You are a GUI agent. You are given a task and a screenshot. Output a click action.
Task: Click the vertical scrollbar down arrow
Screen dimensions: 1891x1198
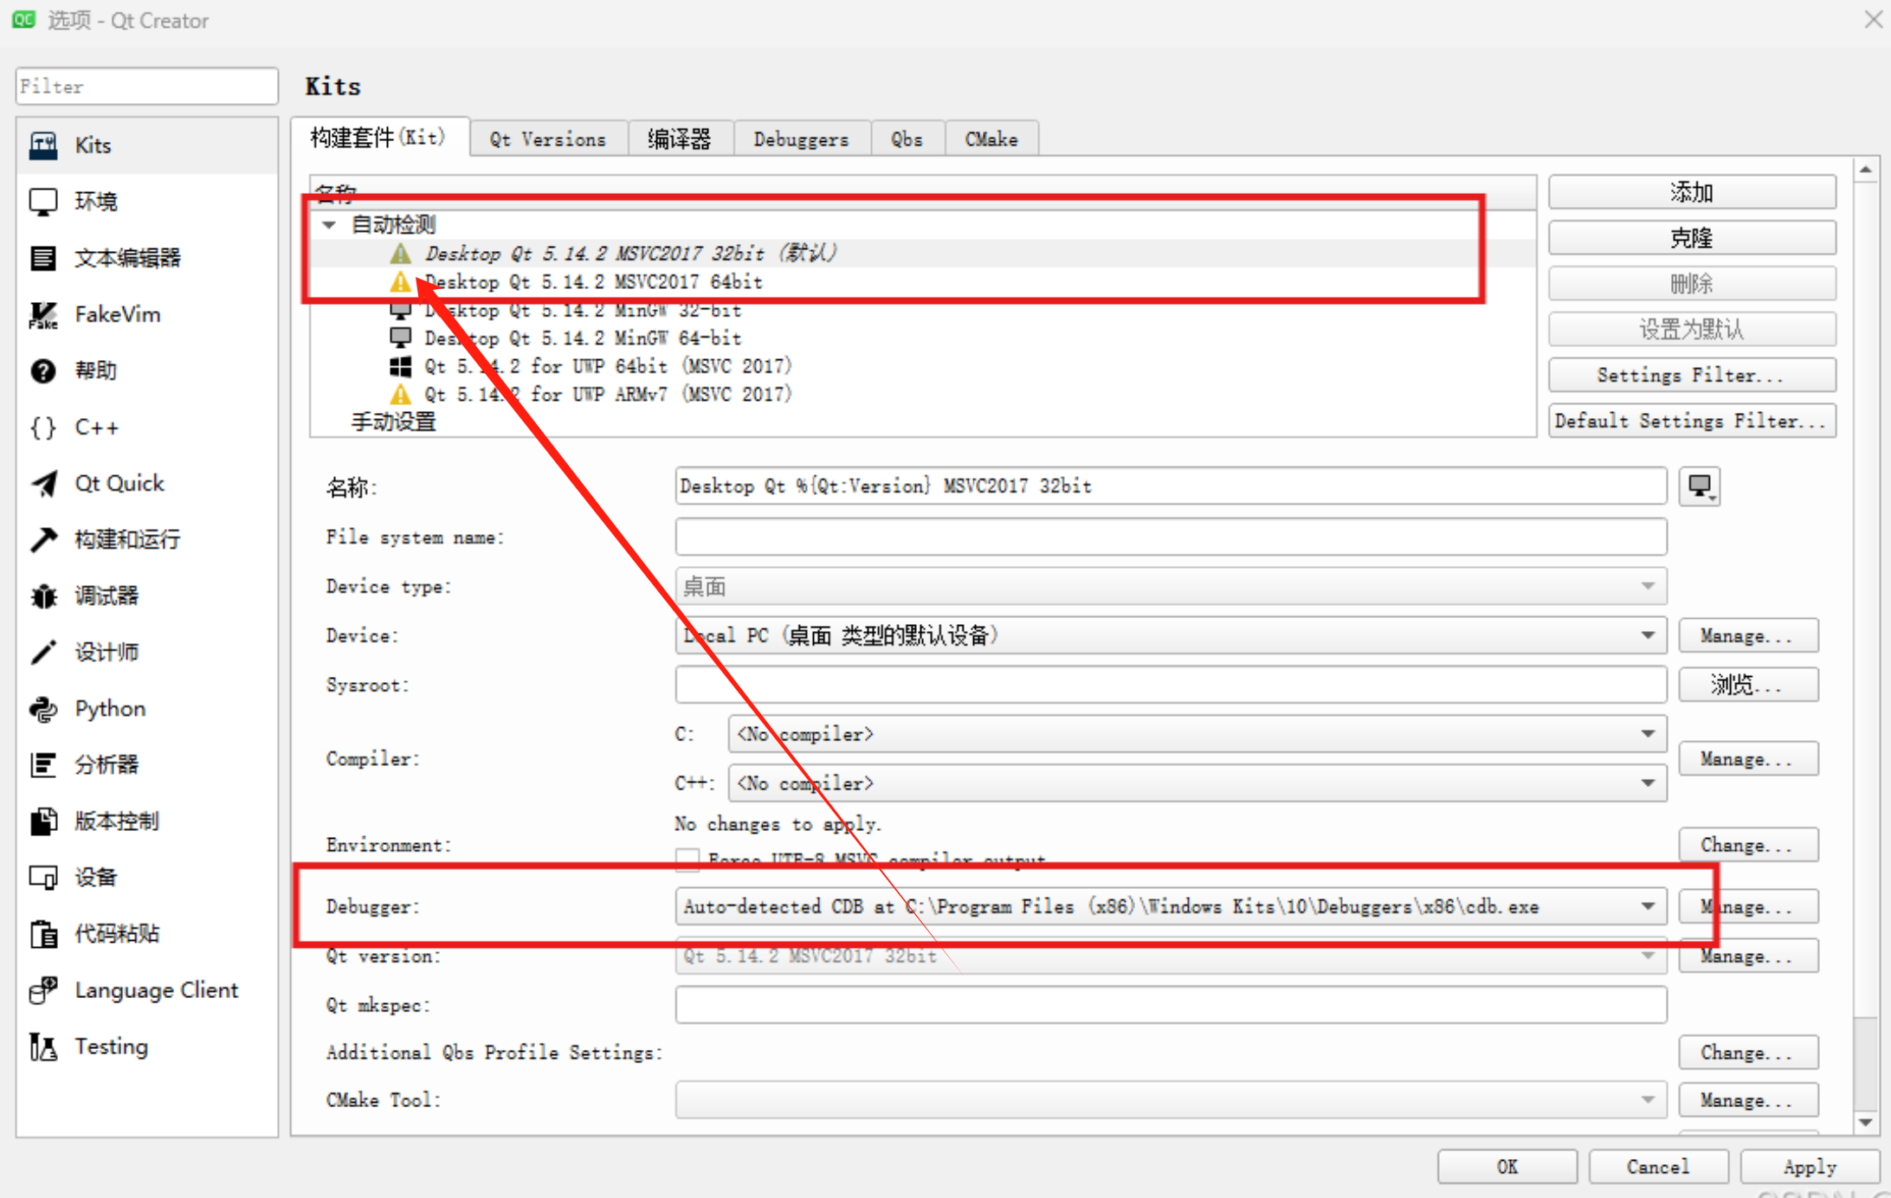point(1866,1123)
